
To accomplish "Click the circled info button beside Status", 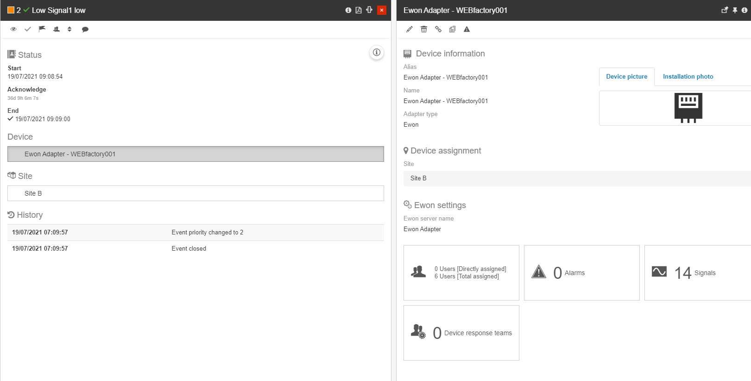I will point(377,53).
